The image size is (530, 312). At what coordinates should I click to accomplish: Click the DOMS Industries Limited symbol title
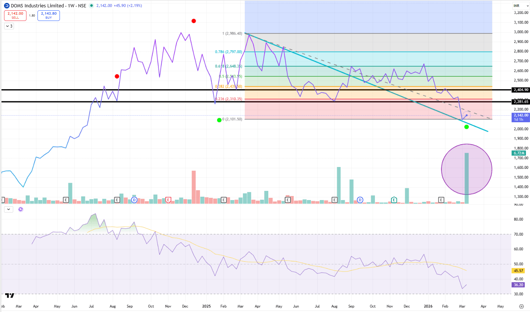click(37, 6)
